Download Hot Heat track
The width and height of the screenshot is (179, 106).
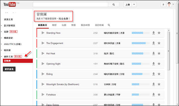[154, 54]
